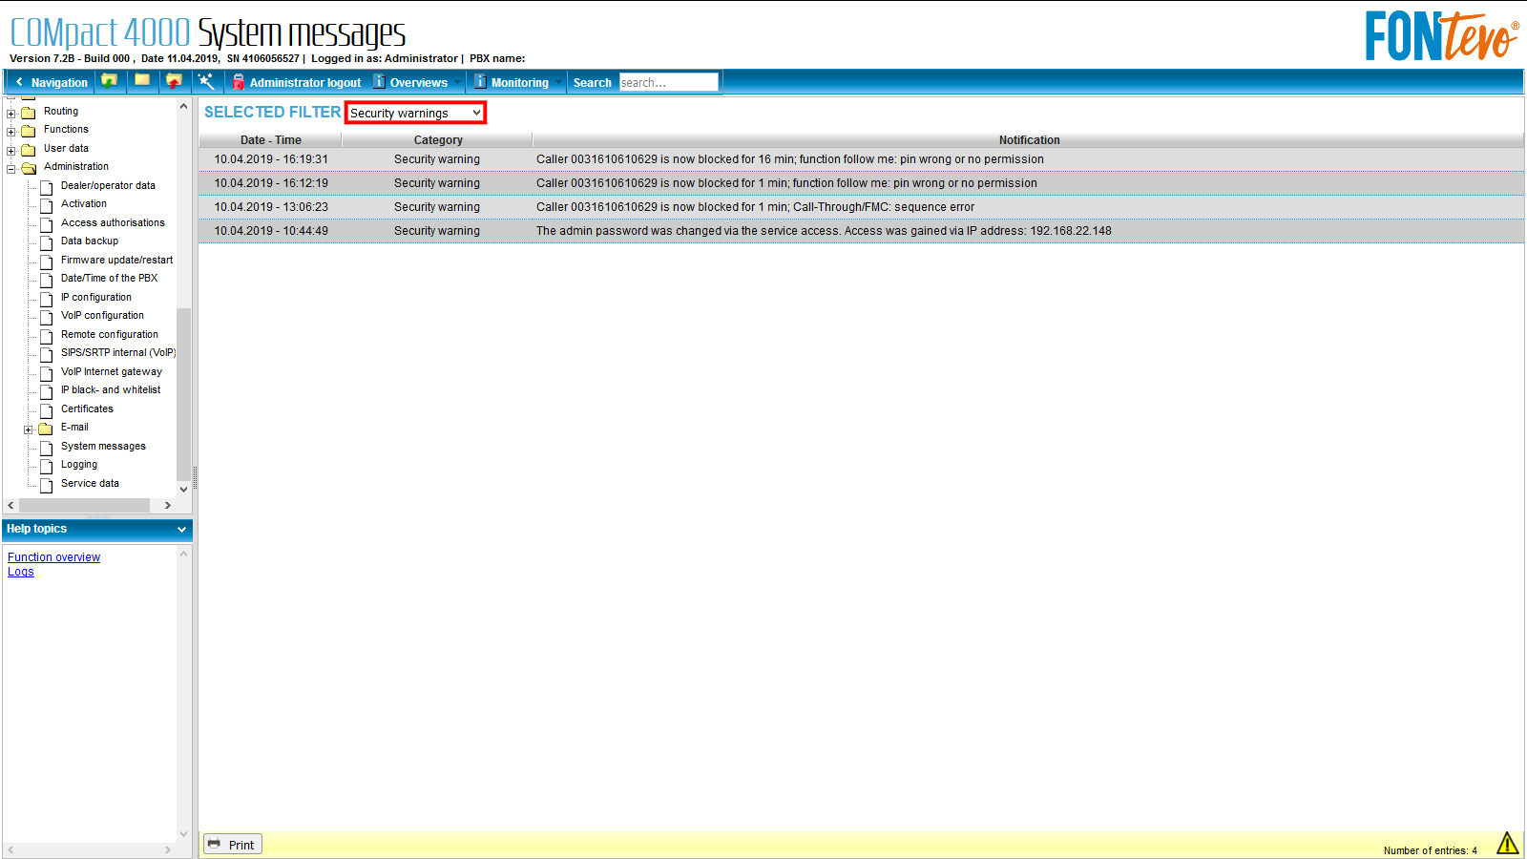The width and height of the screenshot is (1527, 859).
Task: Click the folder icon with green down arrow
Action: (110, 81)
